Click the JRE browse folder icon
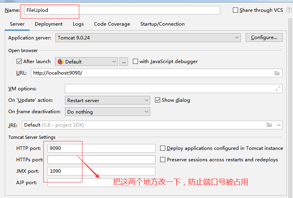This screenshot has height=198, width=293. pos(269,125)
